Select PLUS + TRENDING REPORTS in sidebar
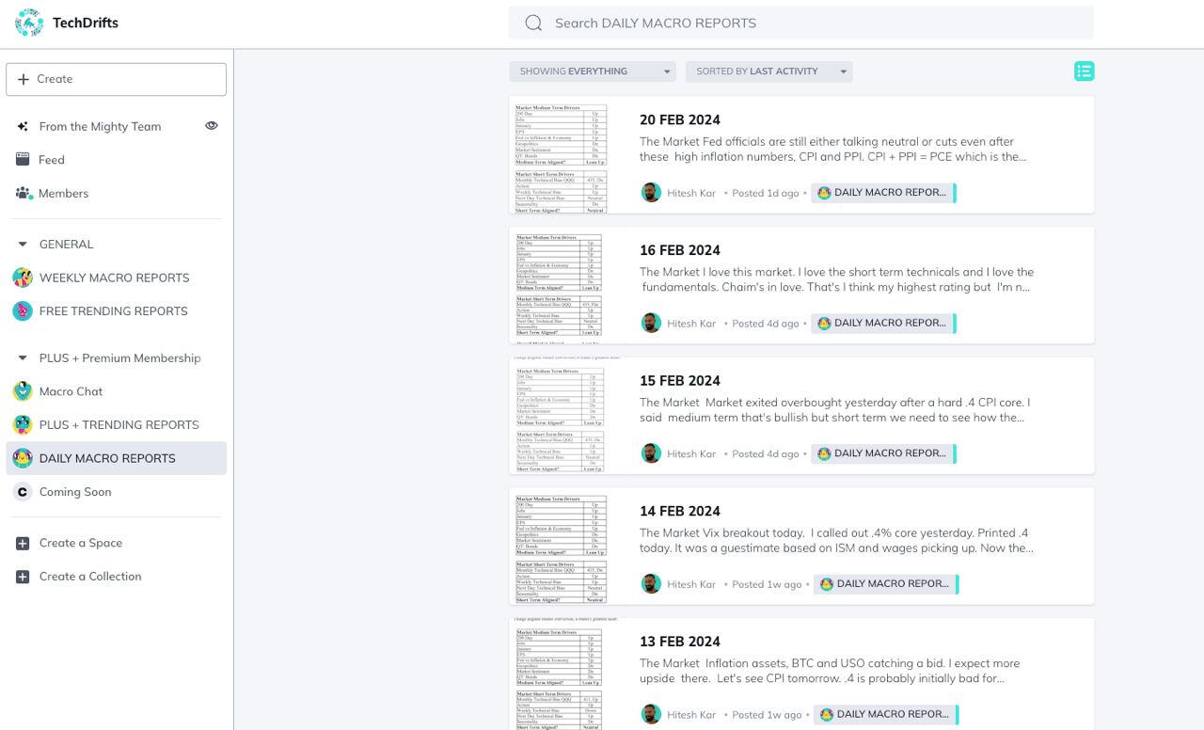This screenshot has height=730, width=1204. click(x=119, y=425)
